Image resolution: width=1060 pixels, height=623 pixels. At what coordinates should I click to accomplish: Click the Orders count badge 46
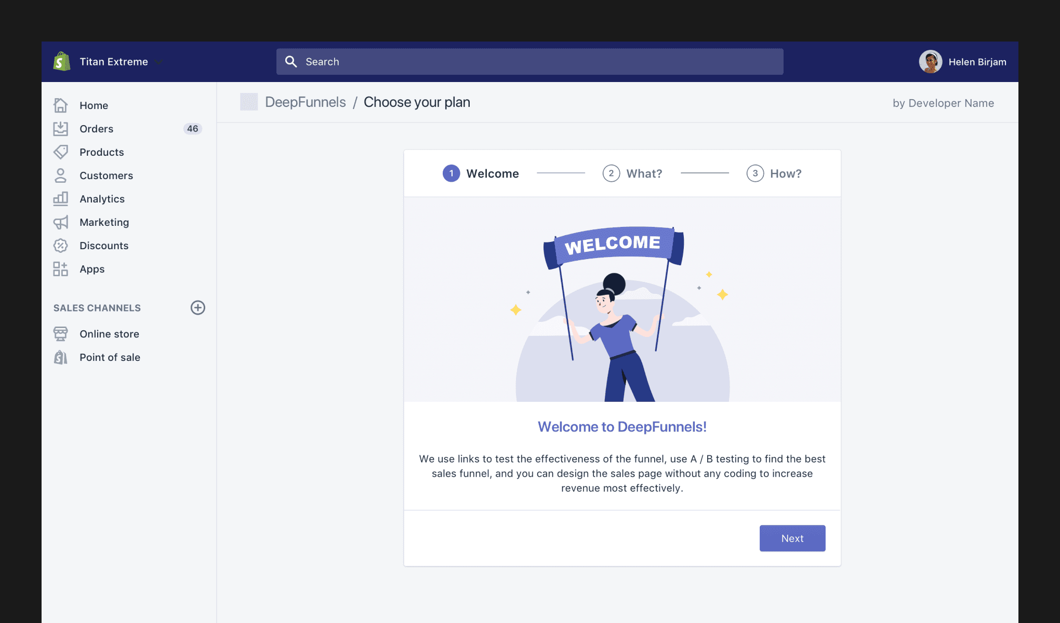pos(193,129)
